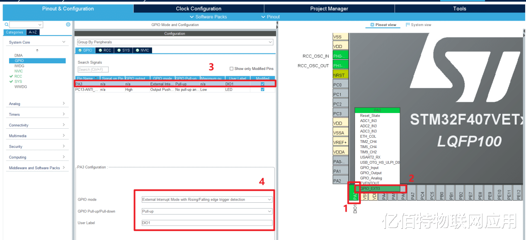Open the GPIO mode dropdown
Image resolution: width=526 pixels, height=240 pixels.
pyautogui.click(x=206, y=199)
